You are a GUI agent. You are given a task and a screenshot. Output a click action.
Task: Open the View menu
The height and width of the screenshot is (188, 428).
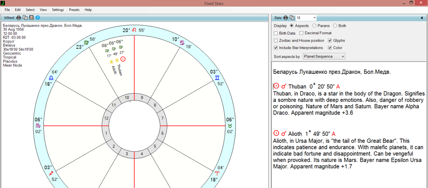click(x=43, y=10)
